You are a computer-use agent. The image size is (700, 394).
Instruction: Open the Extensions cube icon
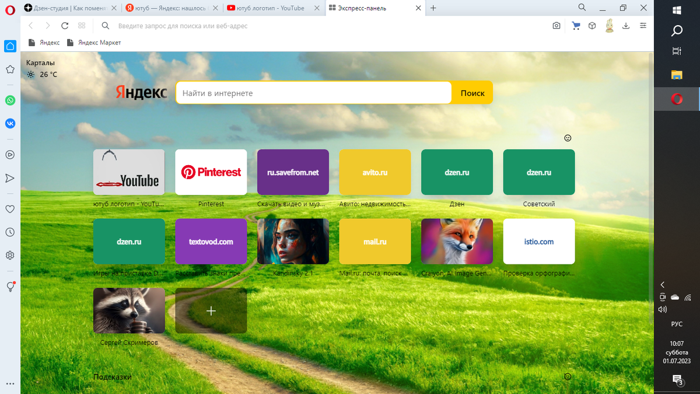click(592, 26)
